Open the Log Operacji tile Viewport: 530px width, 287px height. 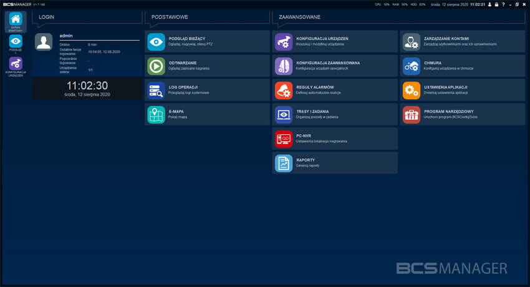pos(207,90)
